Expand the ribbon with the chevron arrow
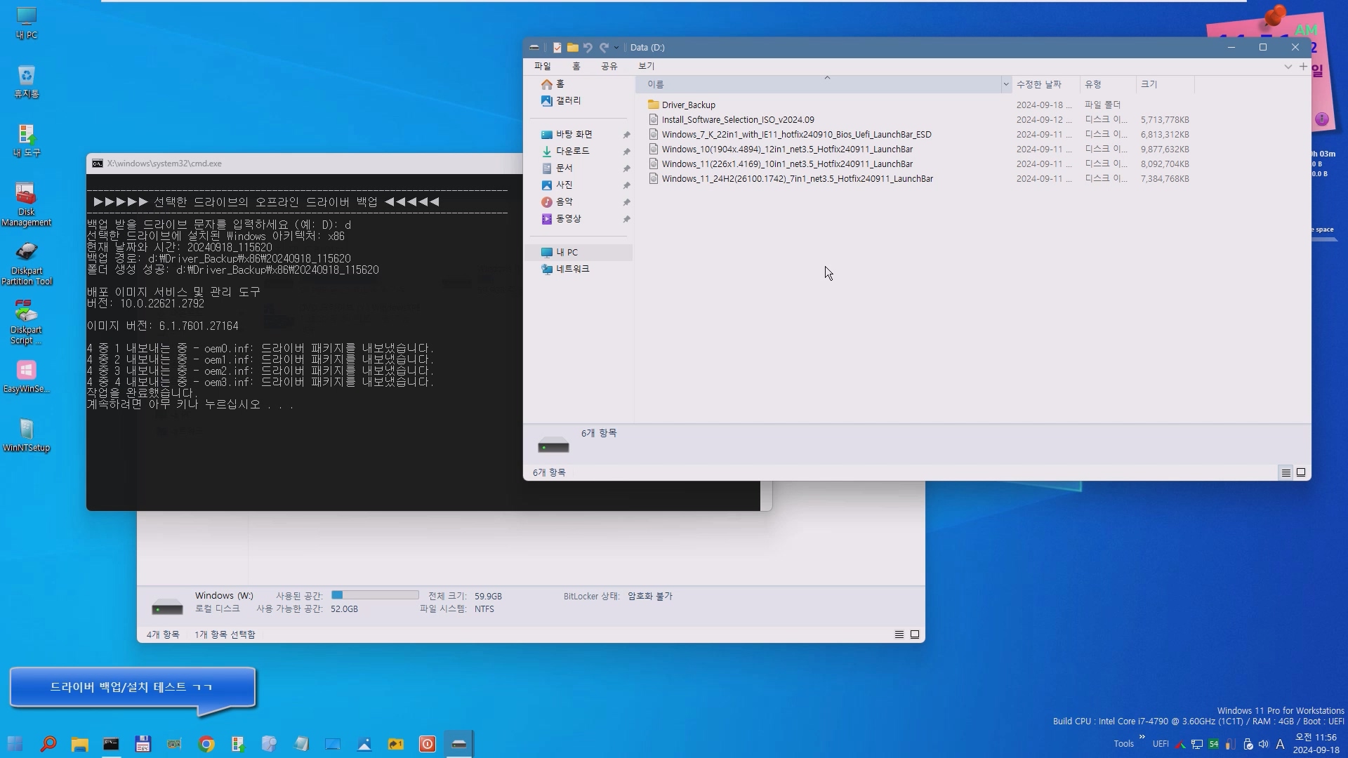Image resolution: width=1348 pixels, height=758 pixels. (x=1288, y=67)
